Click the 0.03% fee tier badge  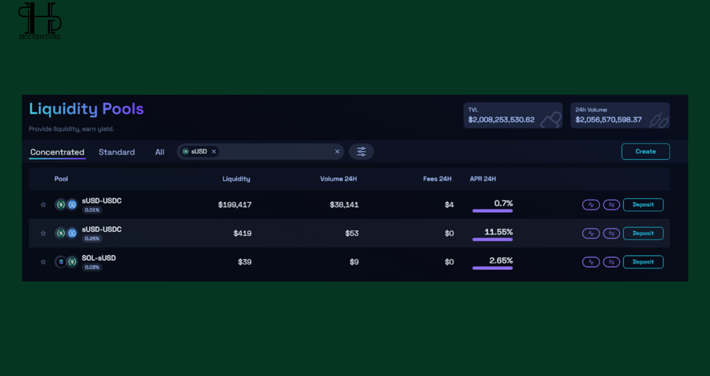click(92, 267)
